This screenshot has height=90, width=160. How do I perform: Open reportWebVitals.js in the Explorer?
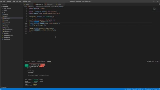point(9,30)
